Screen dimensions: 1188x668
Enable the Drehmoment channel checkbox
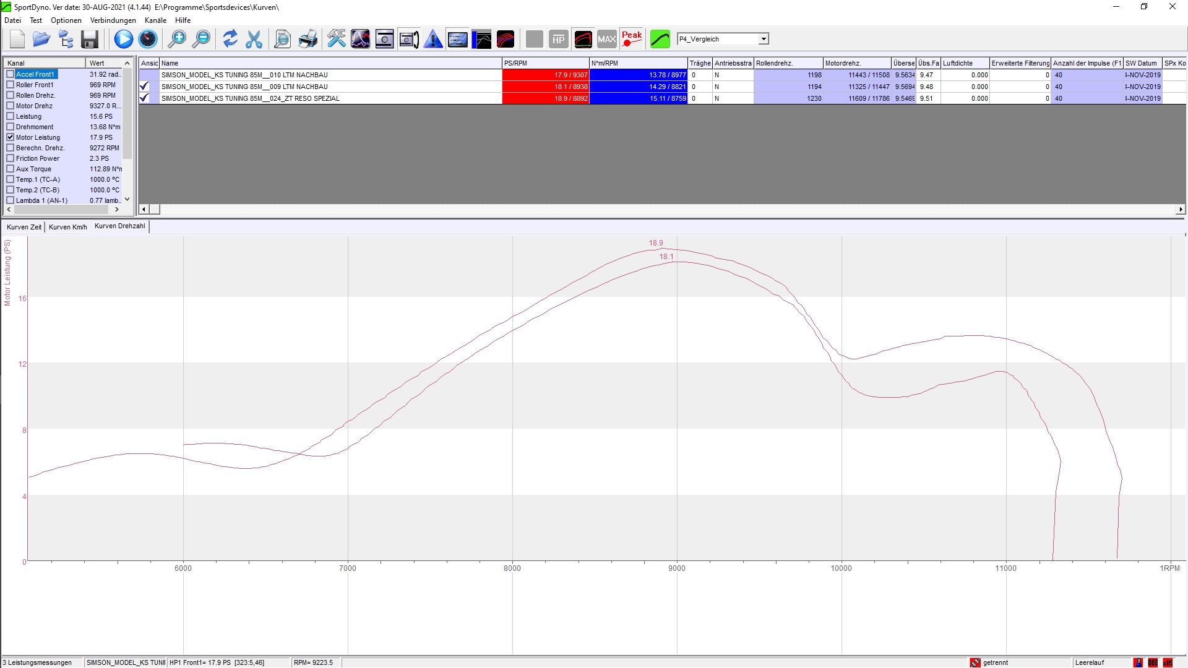point(11,127)
